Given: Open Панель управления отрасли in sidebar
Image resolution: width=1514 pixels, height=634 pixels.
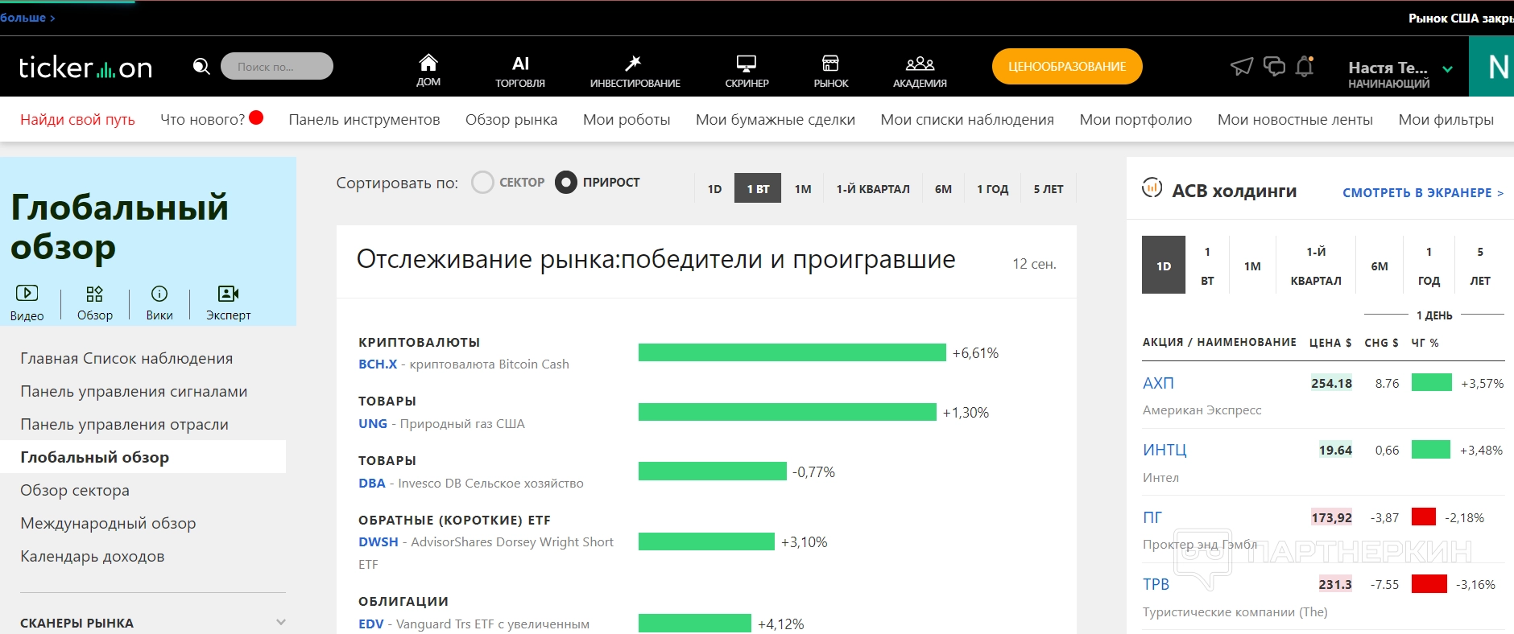Looking at the screenshot, I should coord(124,424).
